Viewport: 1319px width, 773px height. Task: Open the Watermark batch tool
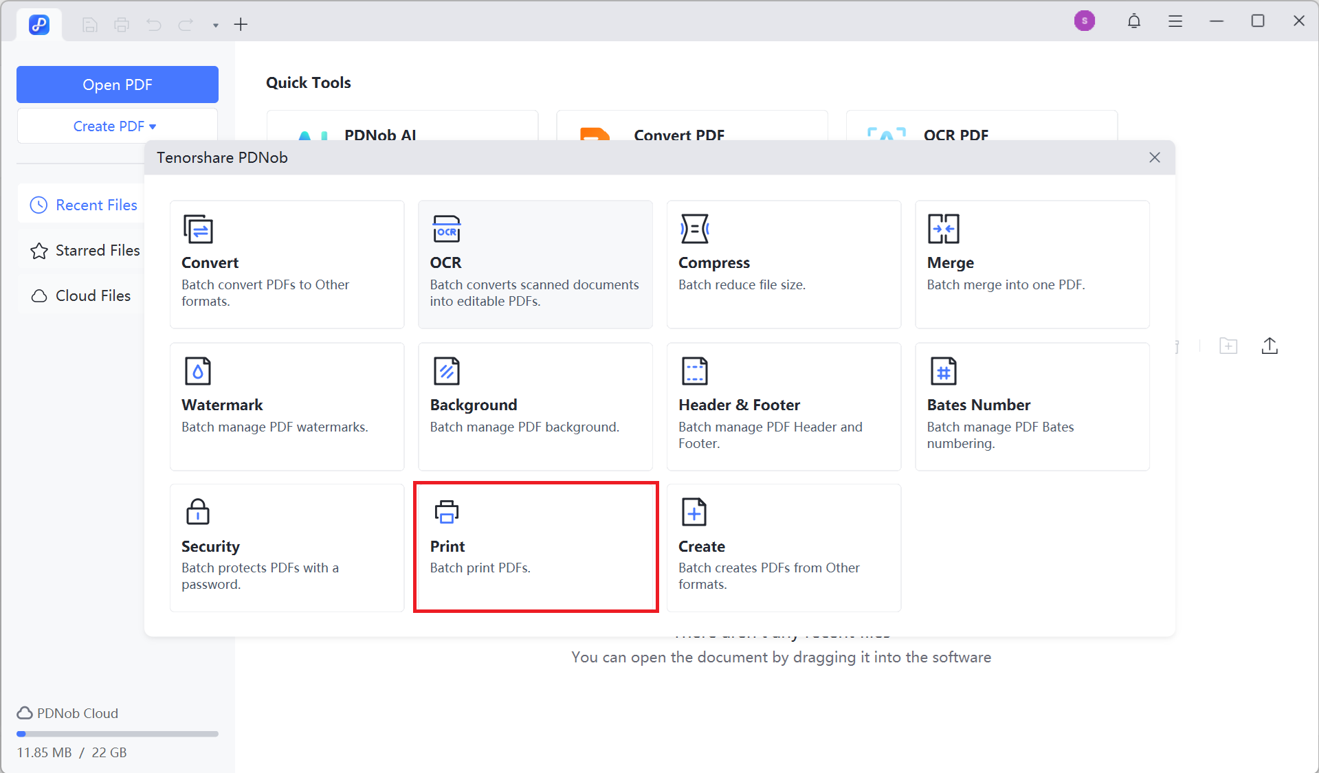tap(287, 407)
